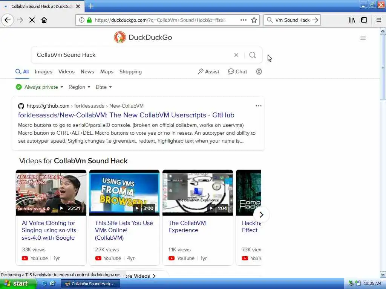Viewport: 386px width, 289px height.
Task: Switch to the All results tab
Action: 22,72
